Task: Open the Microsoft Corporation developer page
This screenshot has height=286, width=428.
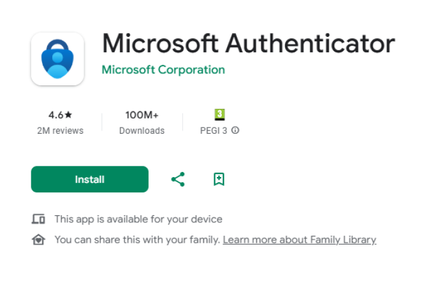Action: click(x=163, y=69)
